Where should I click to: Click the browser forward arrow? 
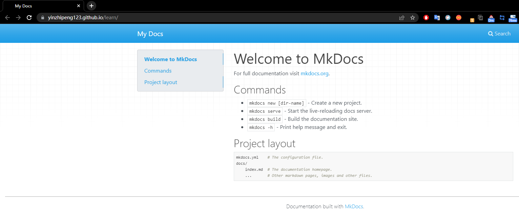coord(18,18)
